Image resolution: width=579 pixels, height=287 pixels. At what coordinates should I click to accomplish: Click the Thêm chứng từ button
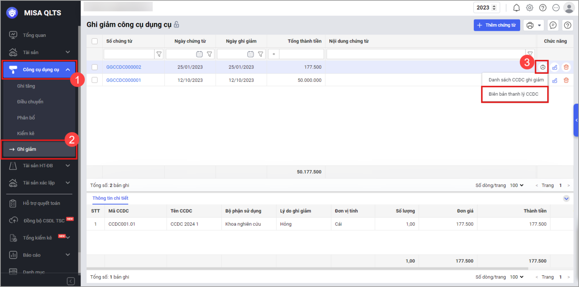point(496,25)
